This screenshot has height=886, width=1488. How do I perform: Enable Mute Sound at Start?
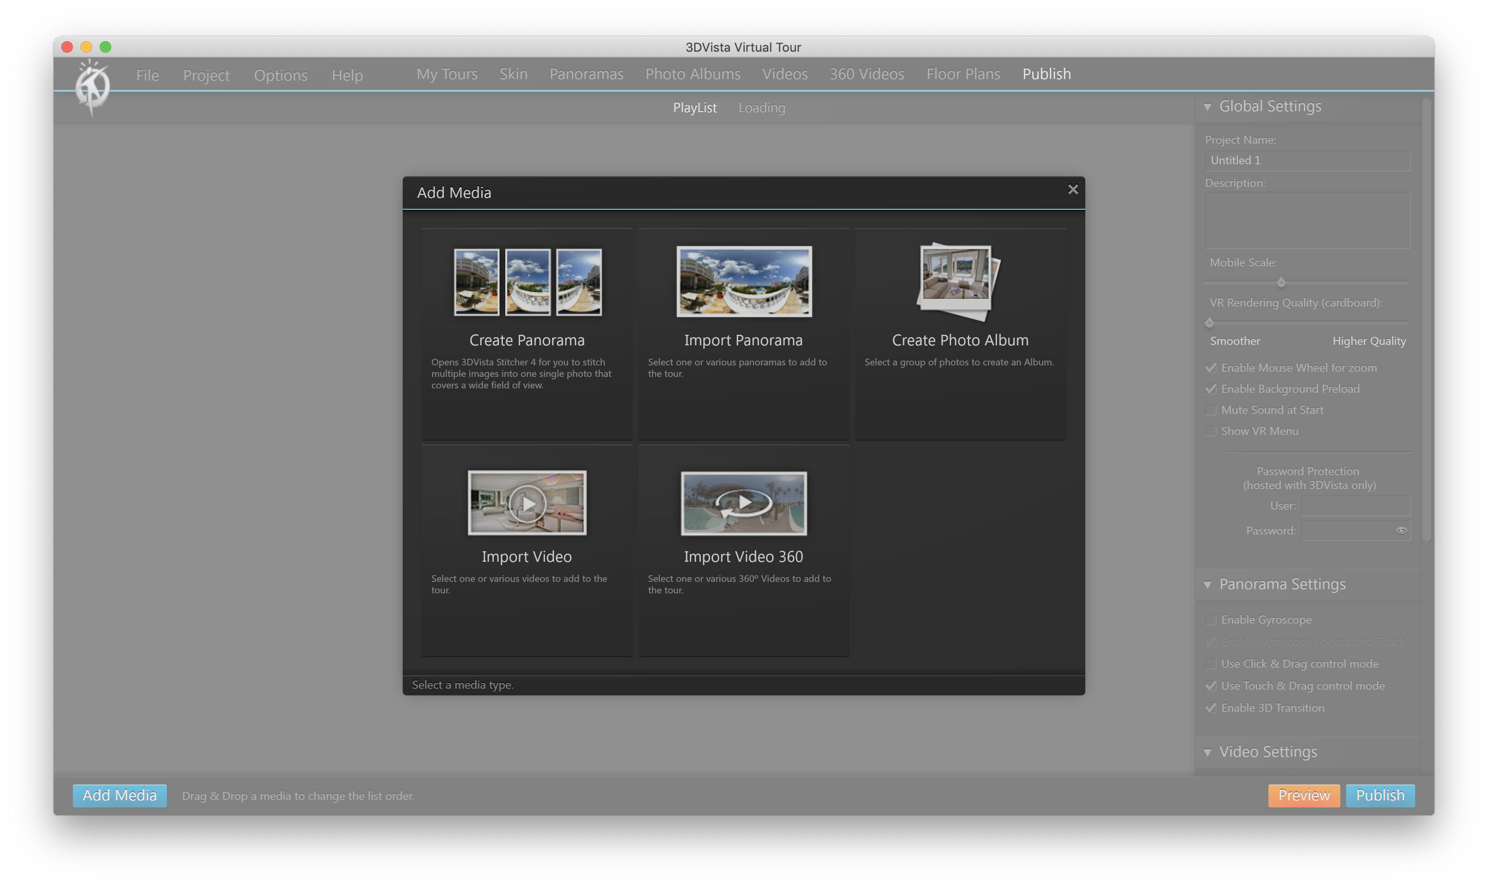coord(1211,409)
